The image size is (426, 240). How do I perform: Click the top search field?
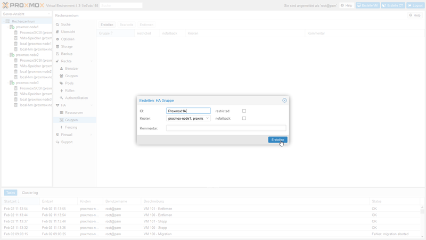[x=121, y=5]
